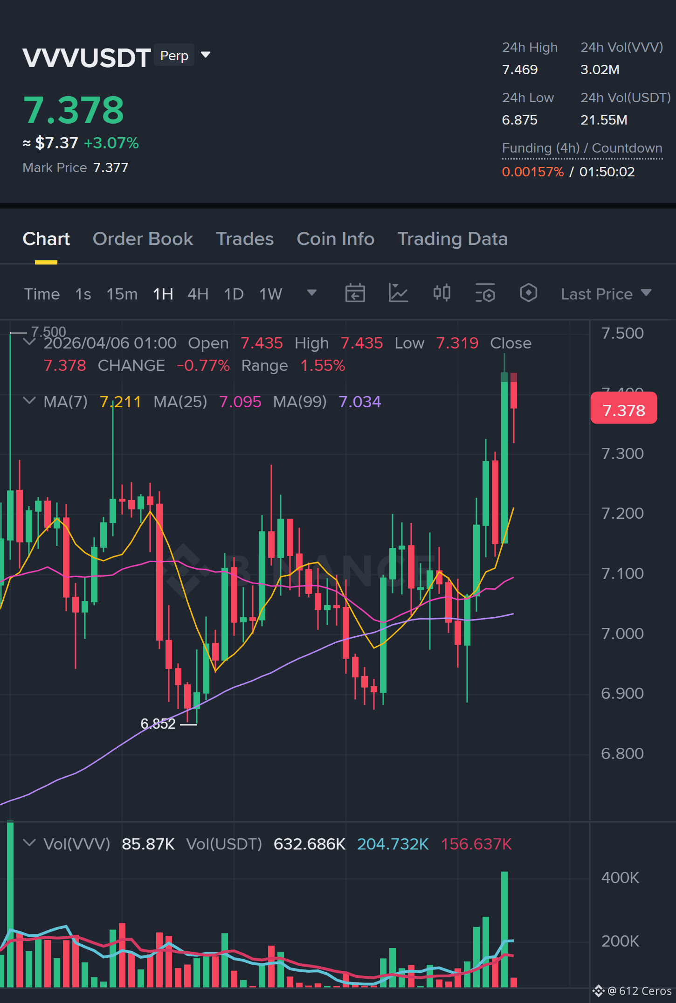Expand more time intervals dropdown arrow
This screenshot has width=676, height=1003.
(x=312, y=293)
